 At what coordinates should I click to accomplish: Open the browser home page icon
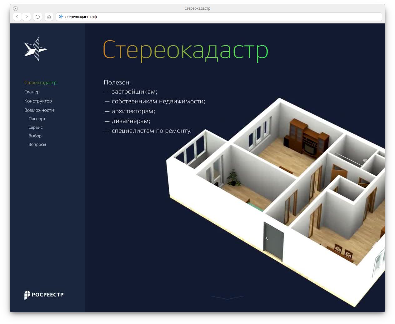pyautogui.click(x=49, y=17)
